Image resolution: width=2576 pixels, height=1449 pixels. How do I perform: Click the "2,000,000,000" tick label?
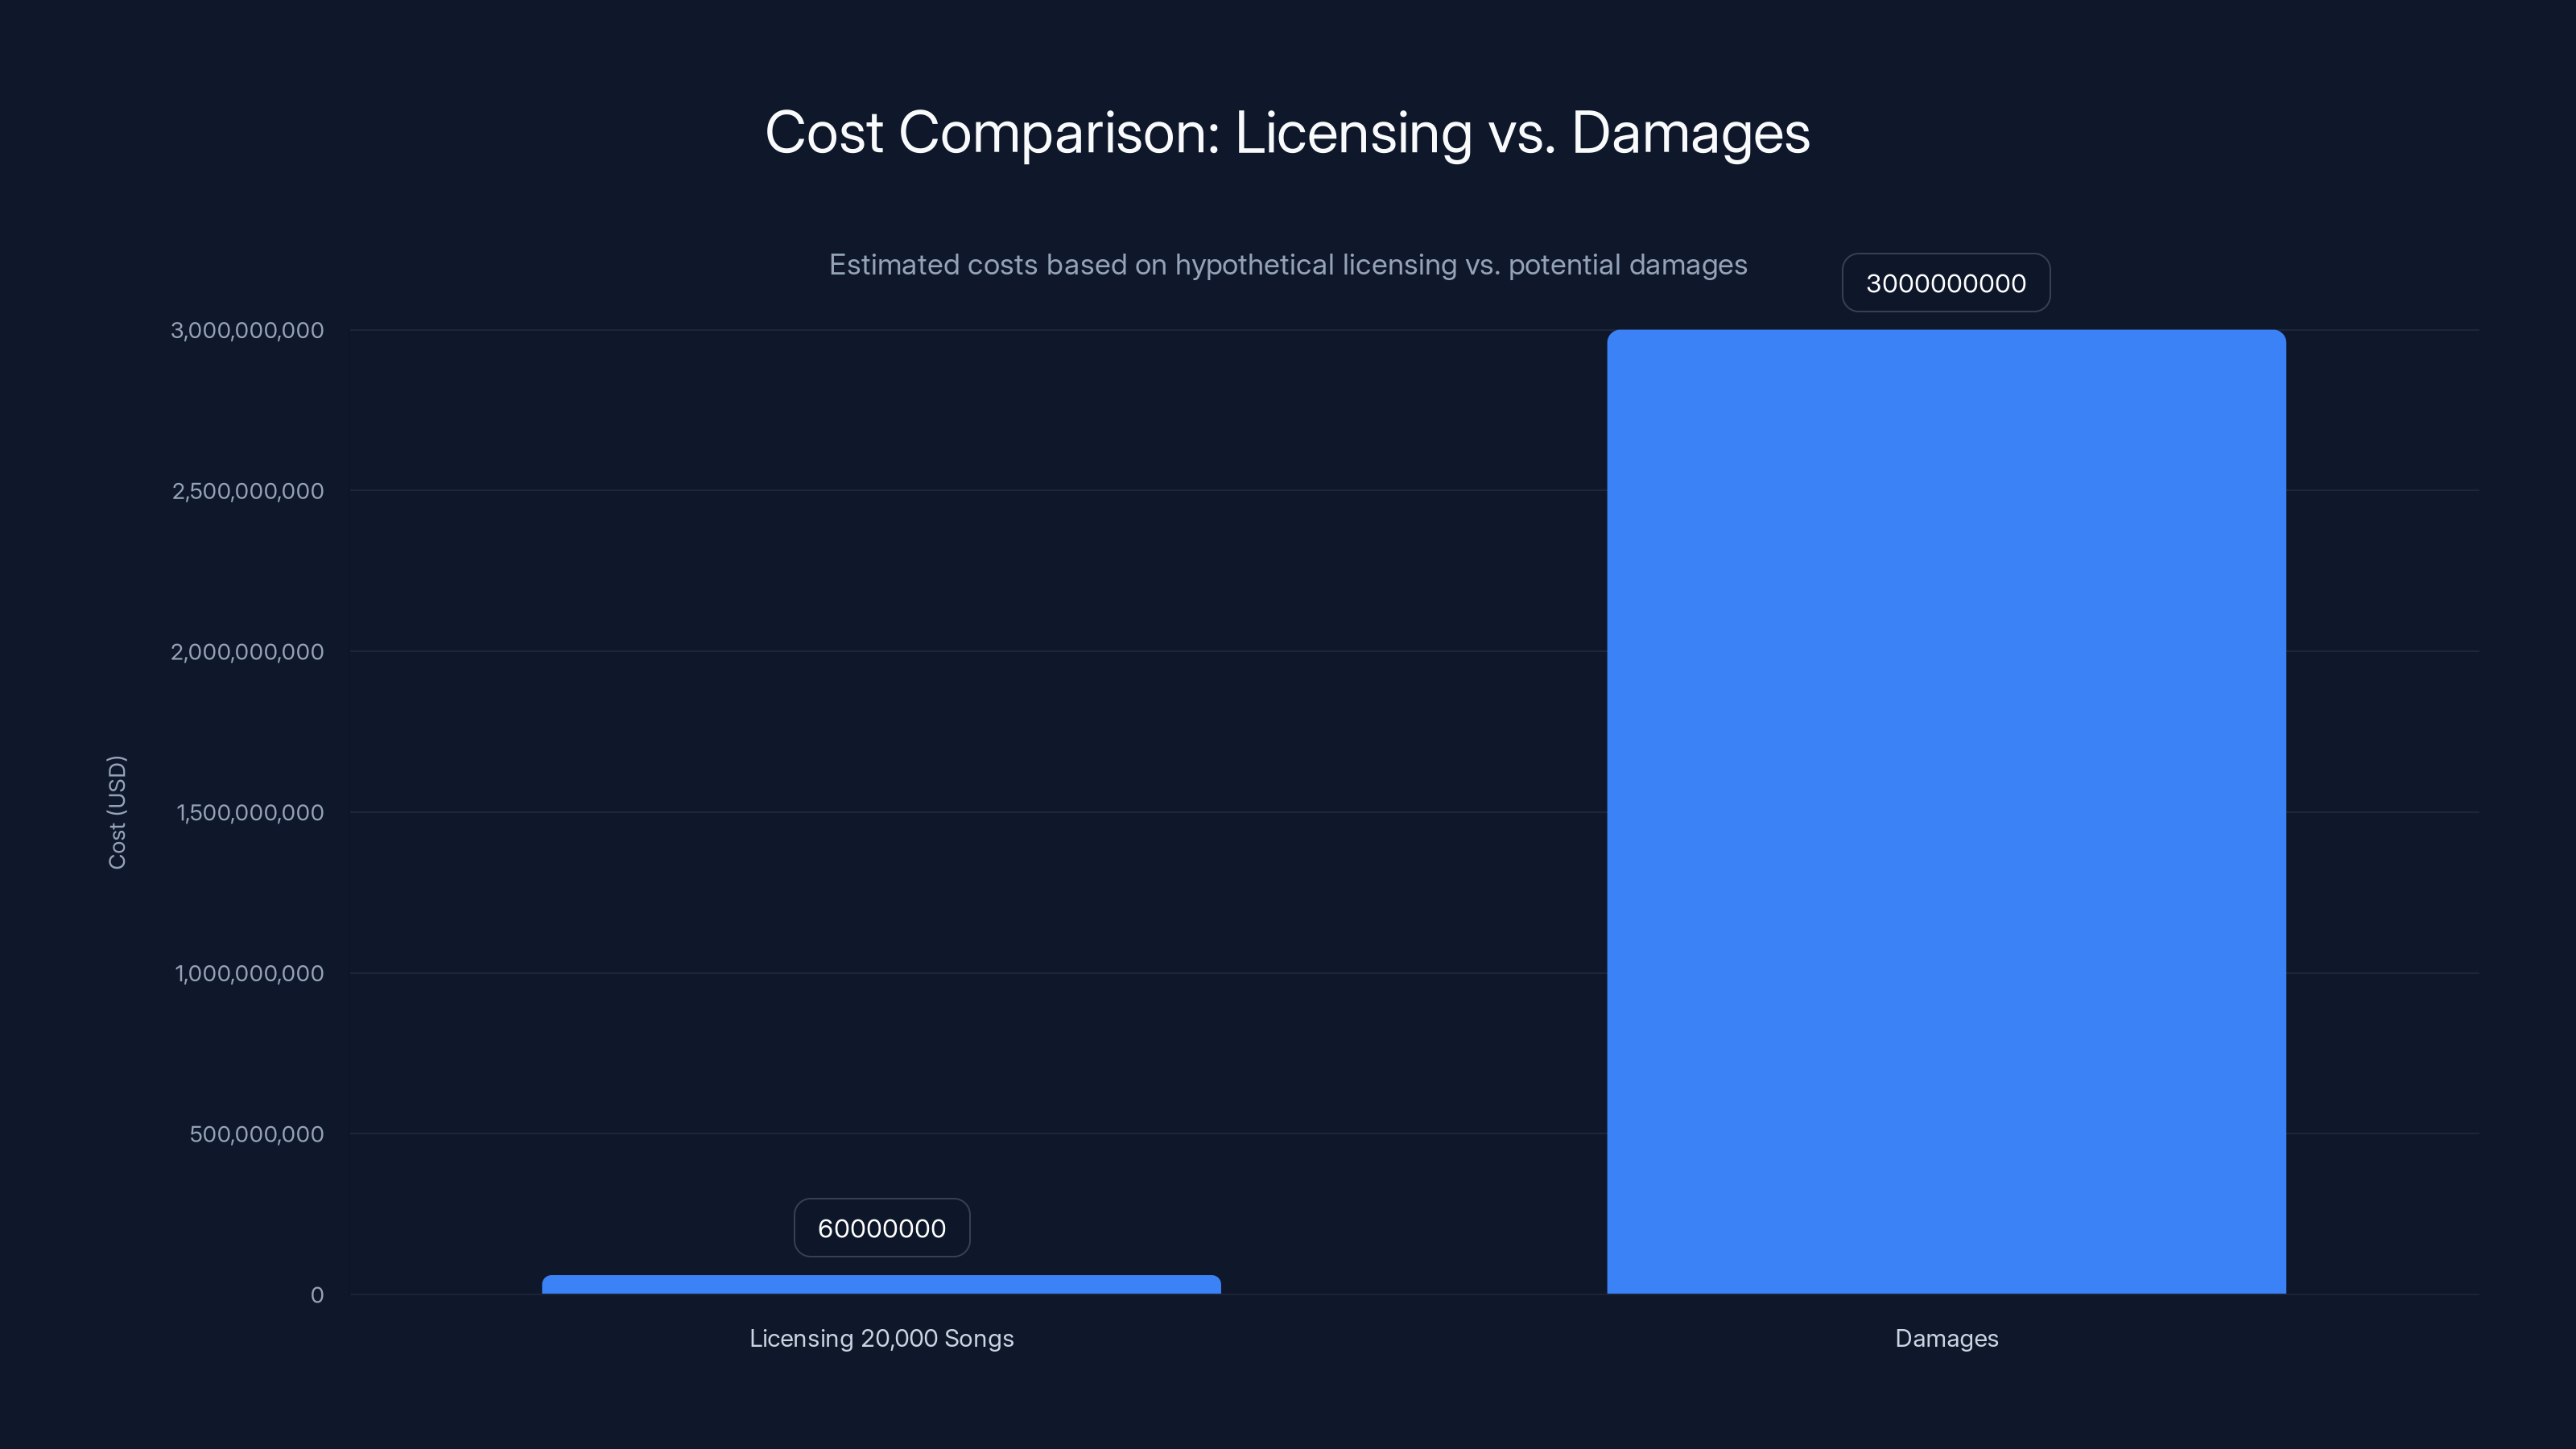[x=247, y=652]
